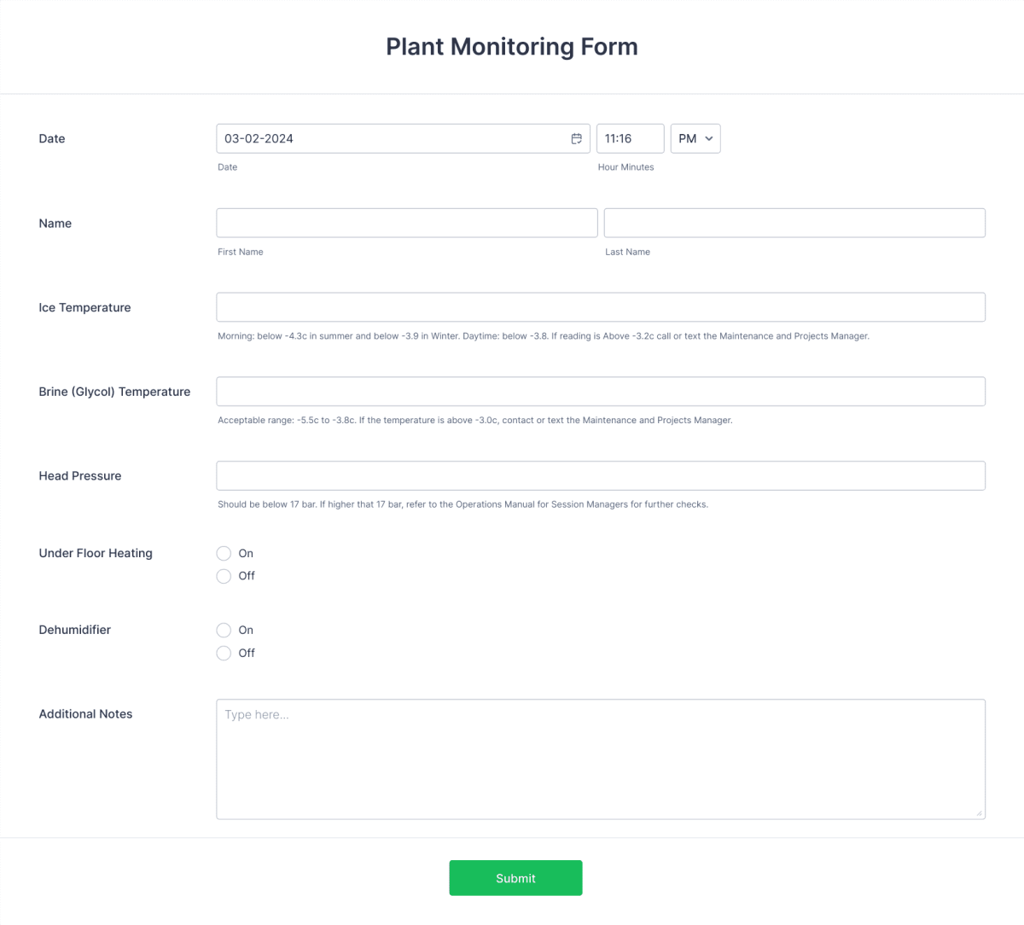Select Off for the Dehumidifier

coord(224,653)
